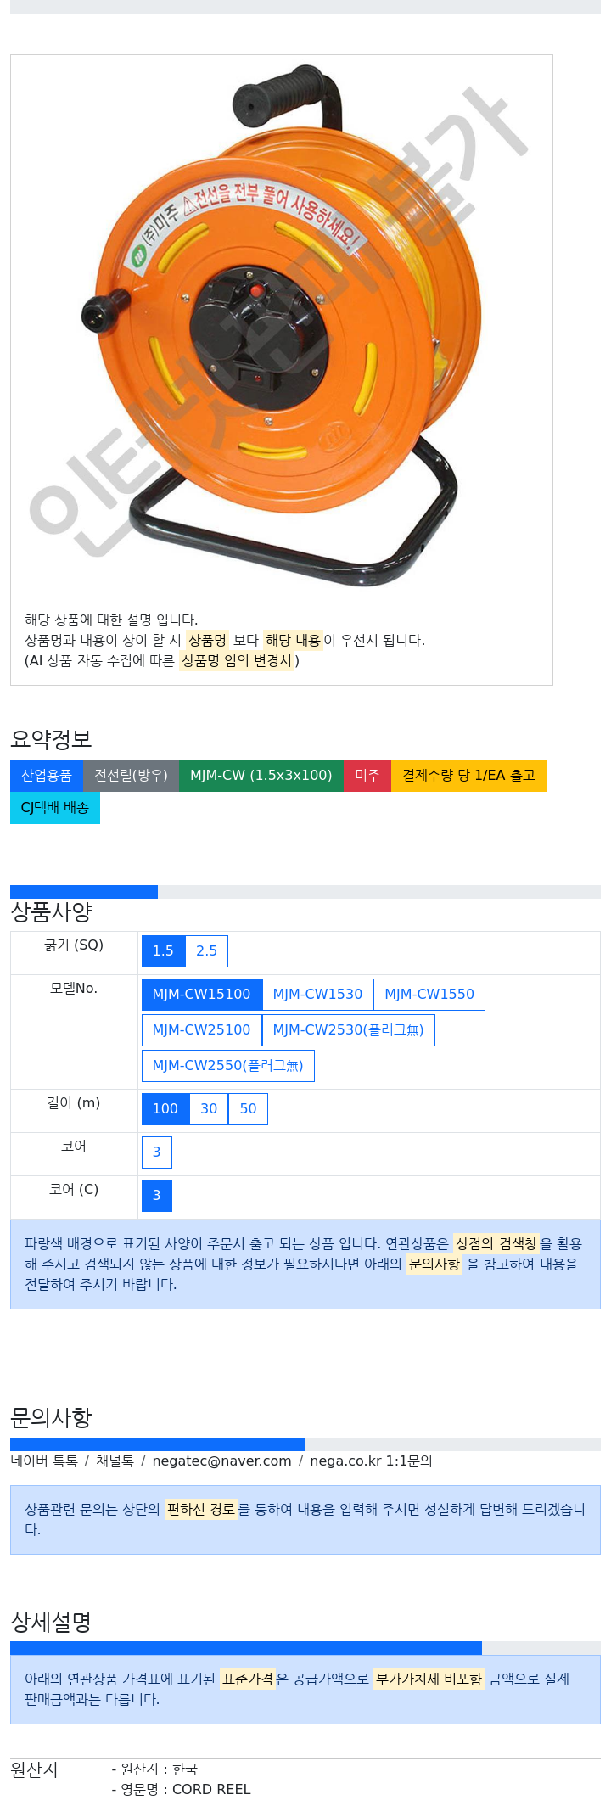The width and height of the screenshot is (611, 1800).
Task: Choose 1.5 thickness option
Action: click(x=163, y=951)
